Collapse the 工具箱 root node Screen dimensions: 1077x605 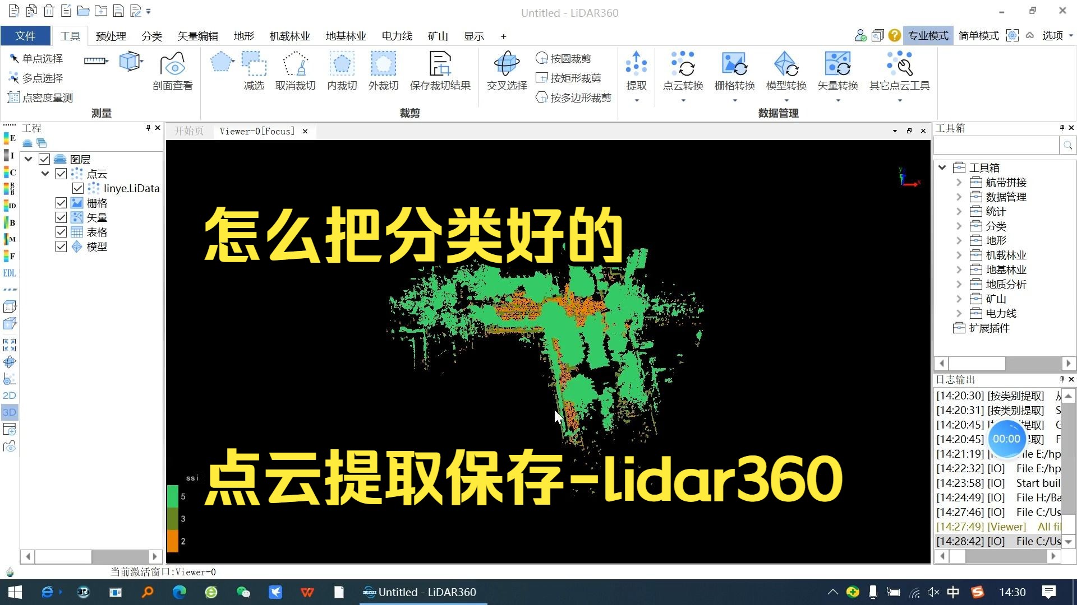(x=942, y=167)
